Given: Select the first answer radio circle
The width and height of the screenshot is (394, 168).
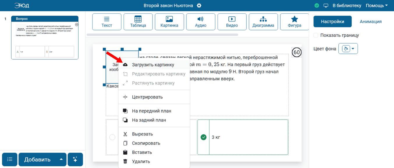Looking at the screenshot, I should tap(112, 137).
